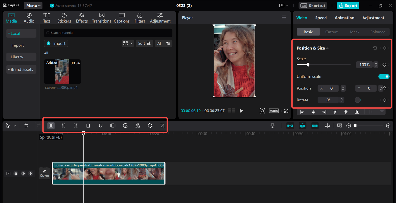The height and width of the screenshot is (203, 396).
Task: Toggle main track magnet
Action: (290, 126)
